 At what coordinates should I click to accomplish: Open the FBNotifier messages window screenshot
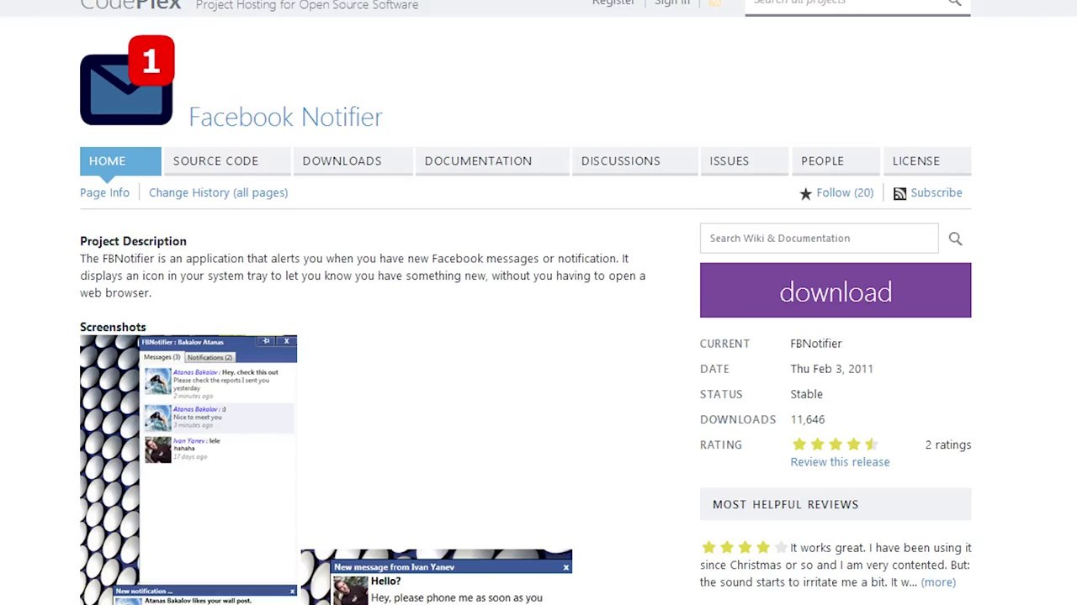[188, 470]
